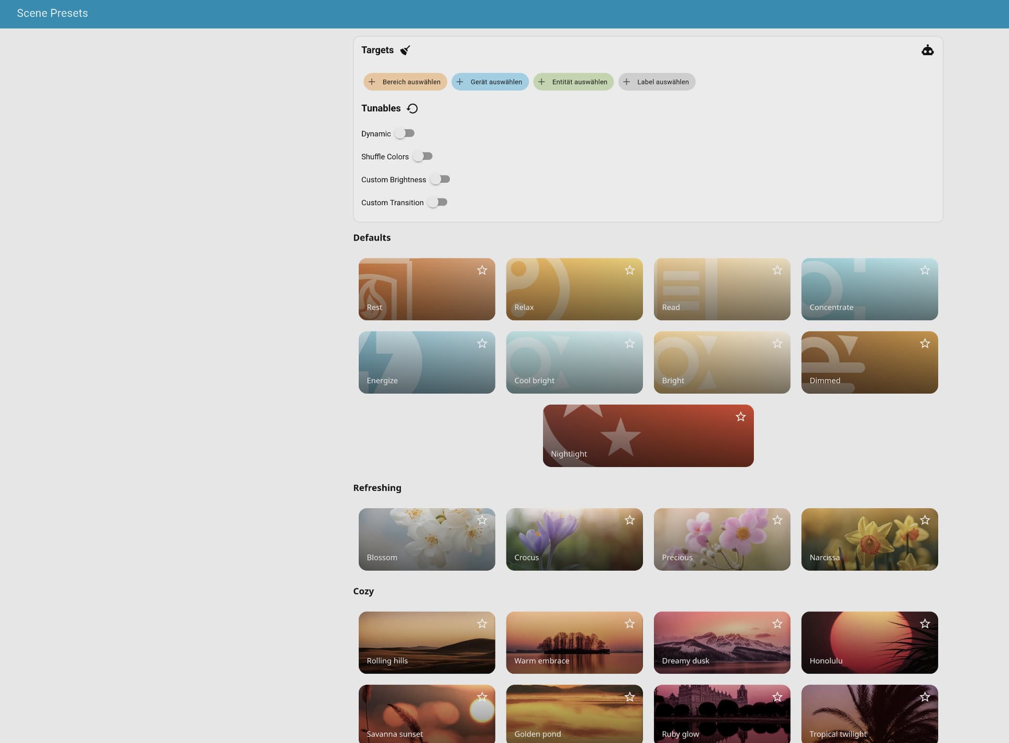Toggle Custom Brightness on

440,180
